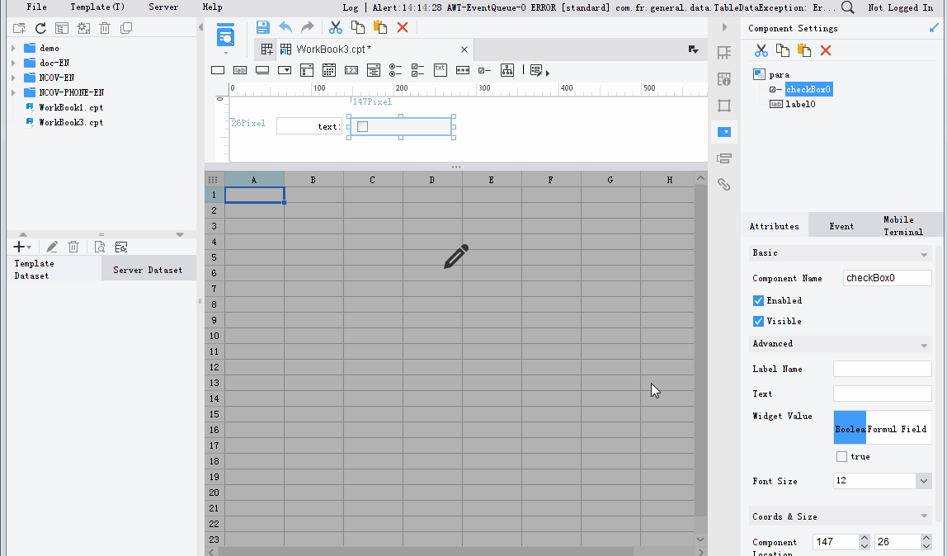Disable the Enabled checkbox
This screenshot has width=947, height=556.
pos(757,300)
